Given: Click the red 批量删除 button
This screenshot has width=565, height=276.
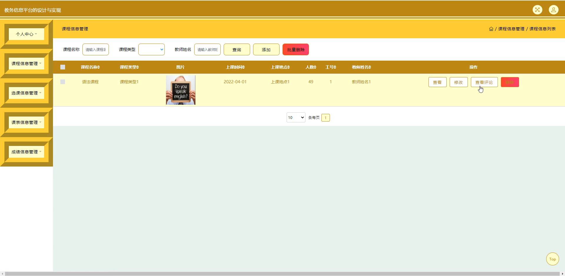Looking at the screenshot, I should pos(296,49).
